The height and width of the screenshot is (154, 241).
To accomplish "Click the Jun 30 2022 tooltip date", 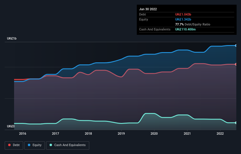I will tap(148, 9).
